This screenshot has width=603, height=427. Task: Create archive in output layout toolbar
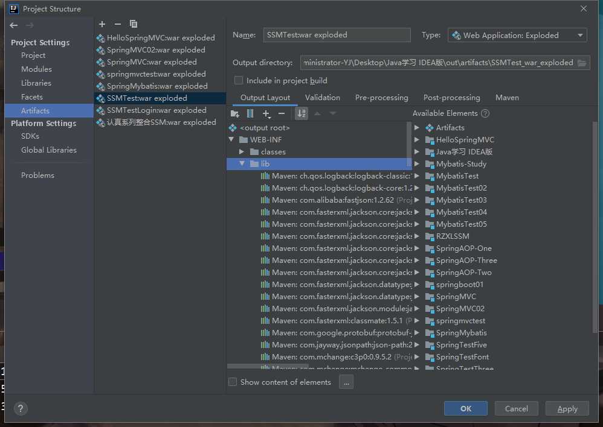[x=250, y=113]
